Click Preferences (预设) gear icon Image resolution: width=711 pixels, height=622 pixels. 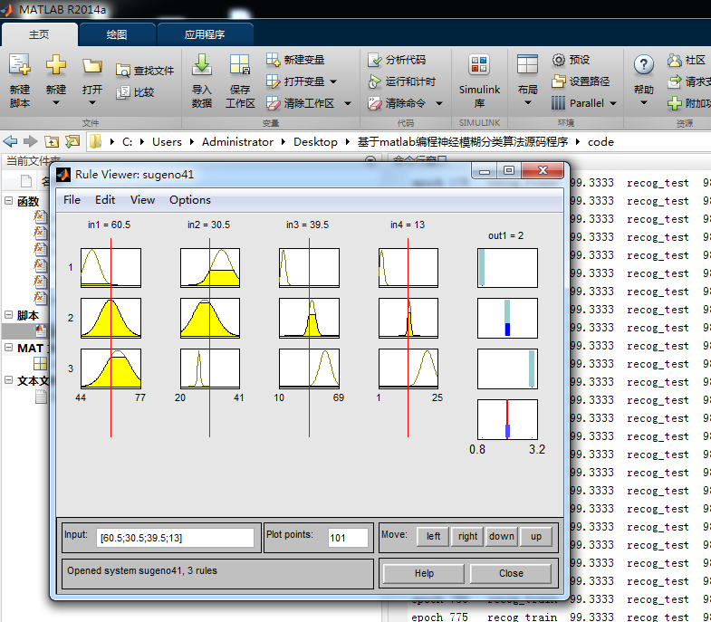click(x=559, y=60)
